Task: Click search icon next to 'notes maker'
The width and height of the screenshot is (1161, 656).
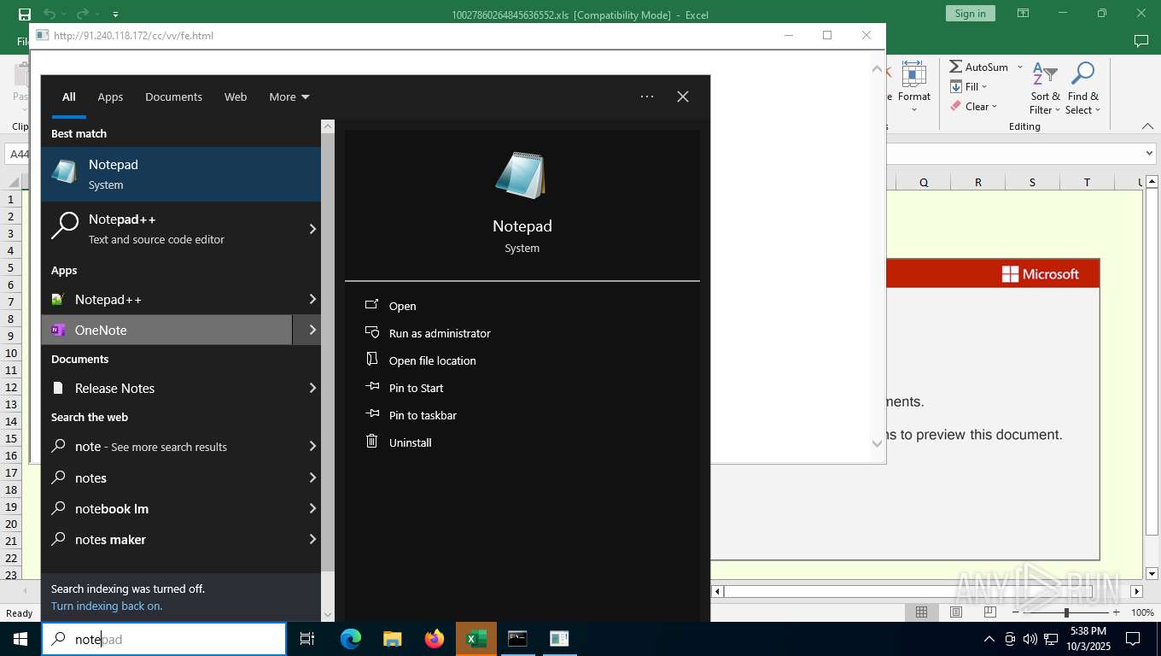Action: pos(59,539)
